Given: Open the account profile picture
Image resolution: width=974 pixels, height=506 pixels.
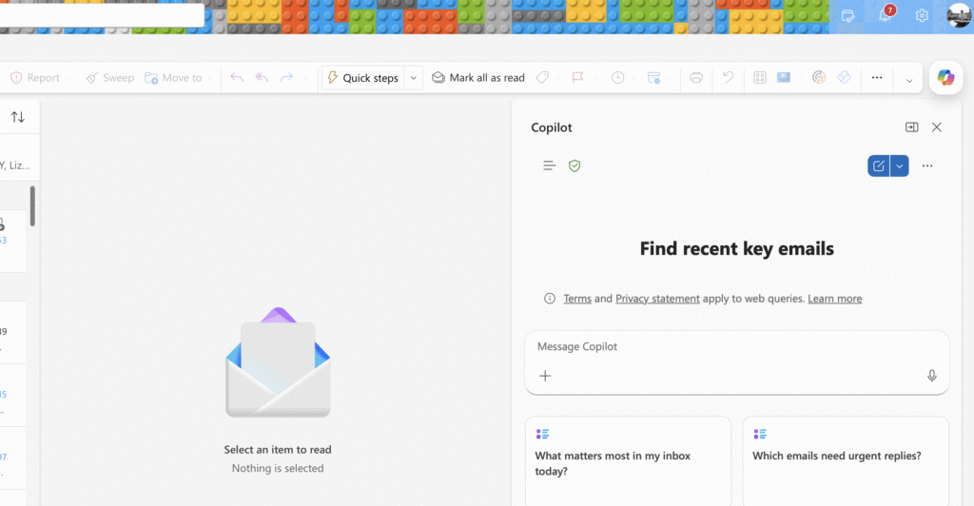Looking at the screenshot, I should [x=959, y=15].
